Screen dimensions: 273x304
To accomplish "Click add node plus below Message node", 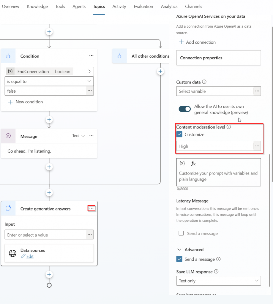I will pos(49,167).
